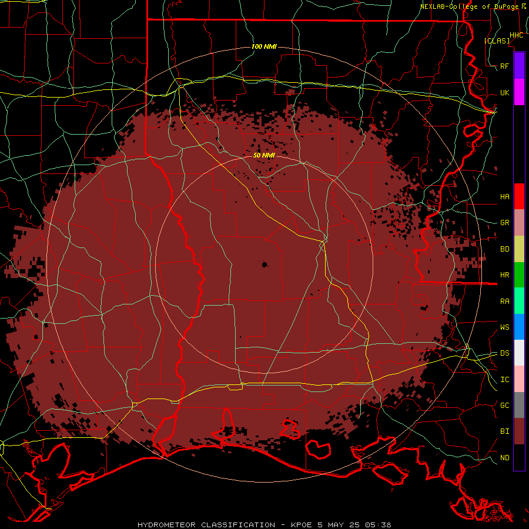
Task: Click the "100 NMI" range ring label
Action: 264,46
